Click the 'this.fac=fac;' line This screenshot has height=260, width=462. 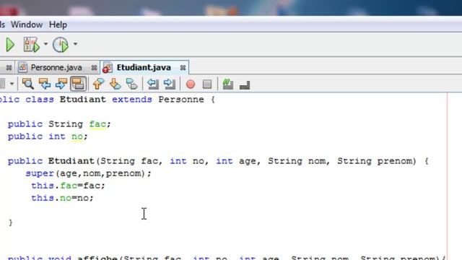point(68,186)
